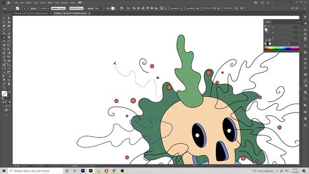Select the Paintbrush tool

point(9,33)
